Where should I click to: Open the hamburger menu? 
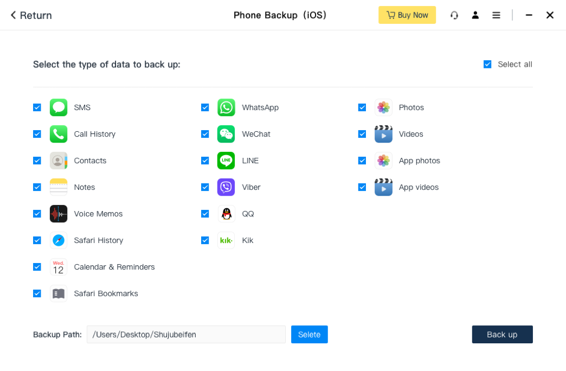coord(496,15)
